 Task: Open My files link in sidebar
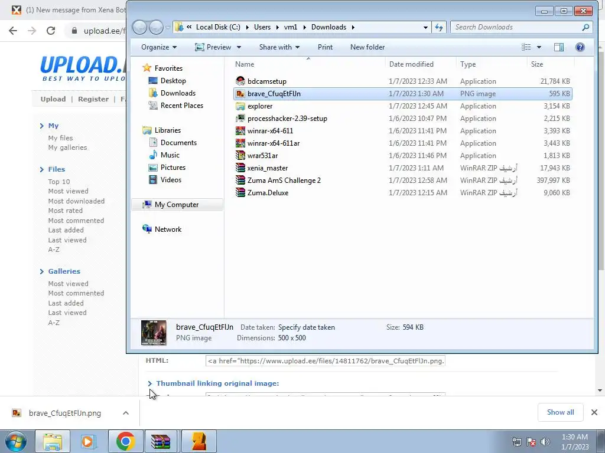tap(60, 138)
